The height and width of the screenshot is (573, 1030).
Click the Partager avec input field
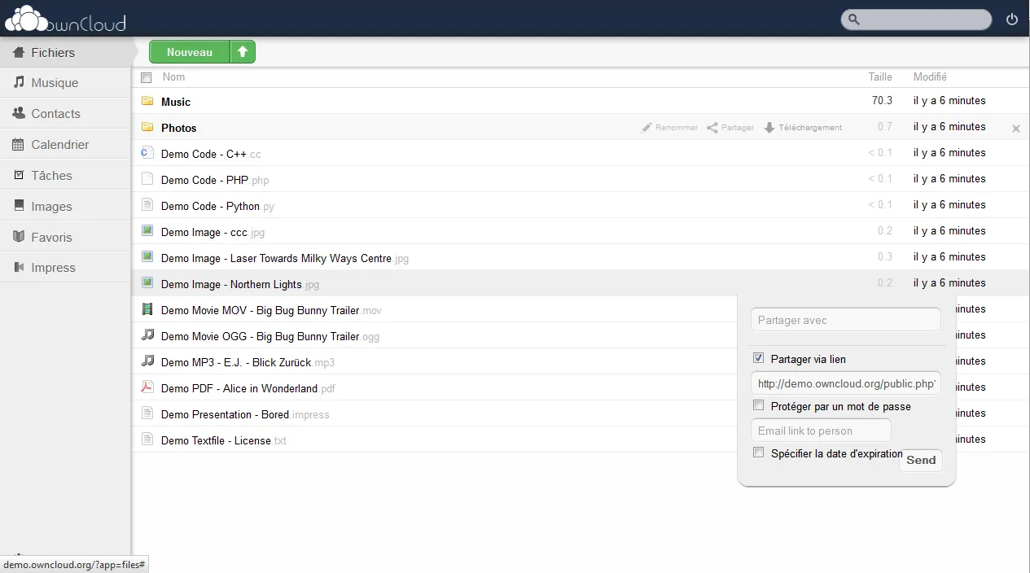[x=845, y=320]
